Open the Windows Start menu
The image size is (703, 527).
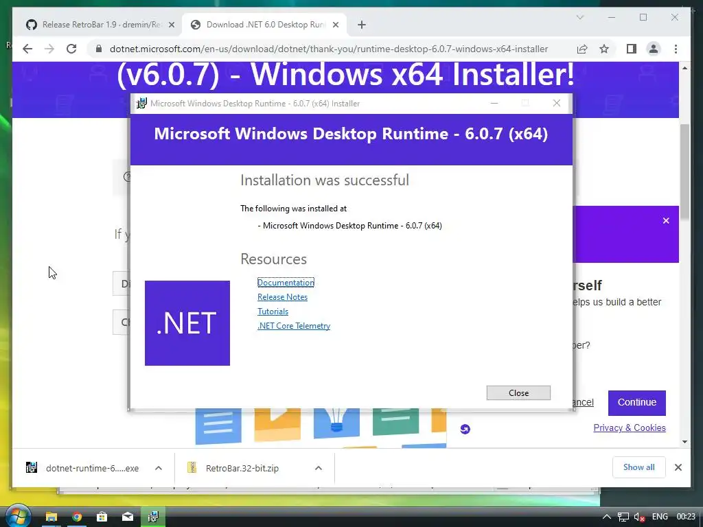(17, 516)
